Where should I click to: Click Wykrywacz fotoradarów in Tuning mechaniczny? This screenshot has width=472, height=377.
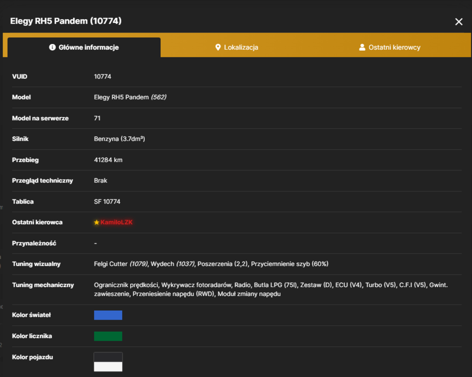(x=196, y=285)
